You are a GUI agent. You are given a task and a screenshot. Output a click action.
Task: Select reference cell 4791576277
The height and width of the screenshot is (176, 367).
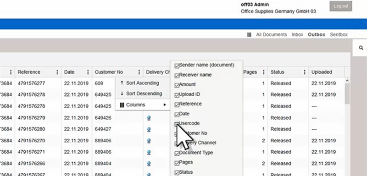[31, 83]
